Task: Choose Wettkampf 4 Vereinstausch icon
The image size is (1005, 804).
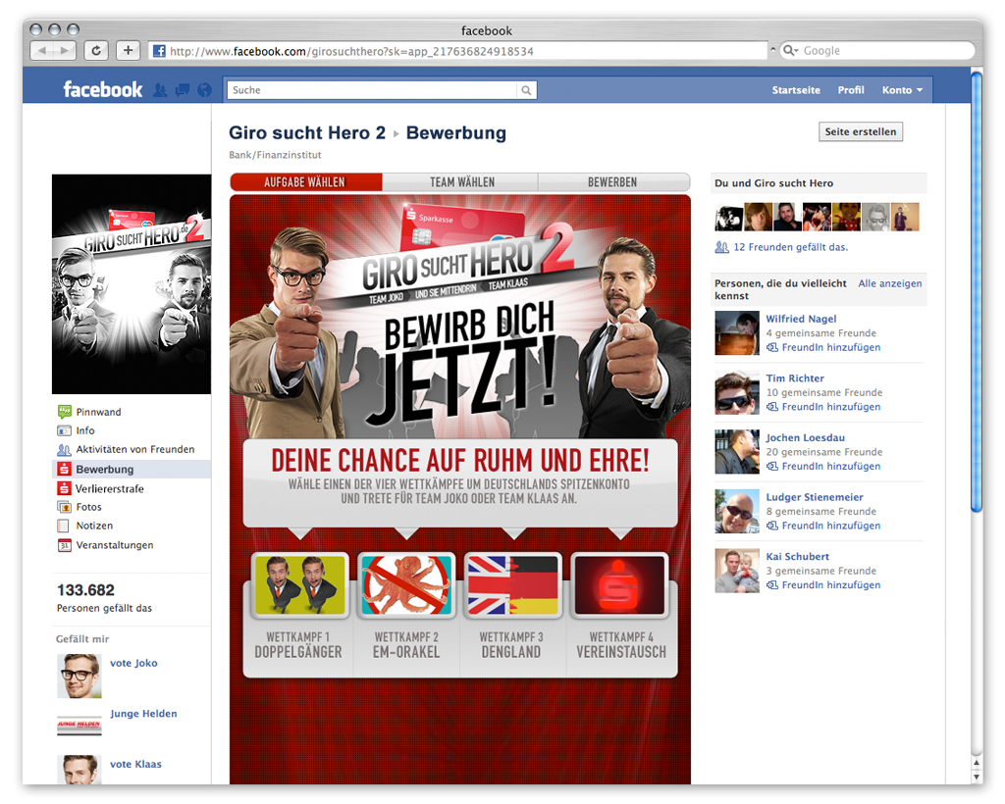Action: pos(619,585)
